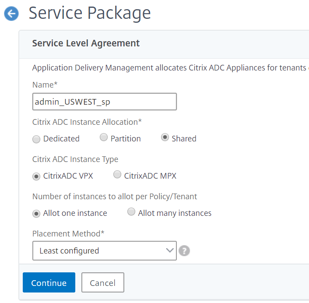Click the Service Package page title
The width and height of the screenshot is (309, 303).
[x=90, y=13]
